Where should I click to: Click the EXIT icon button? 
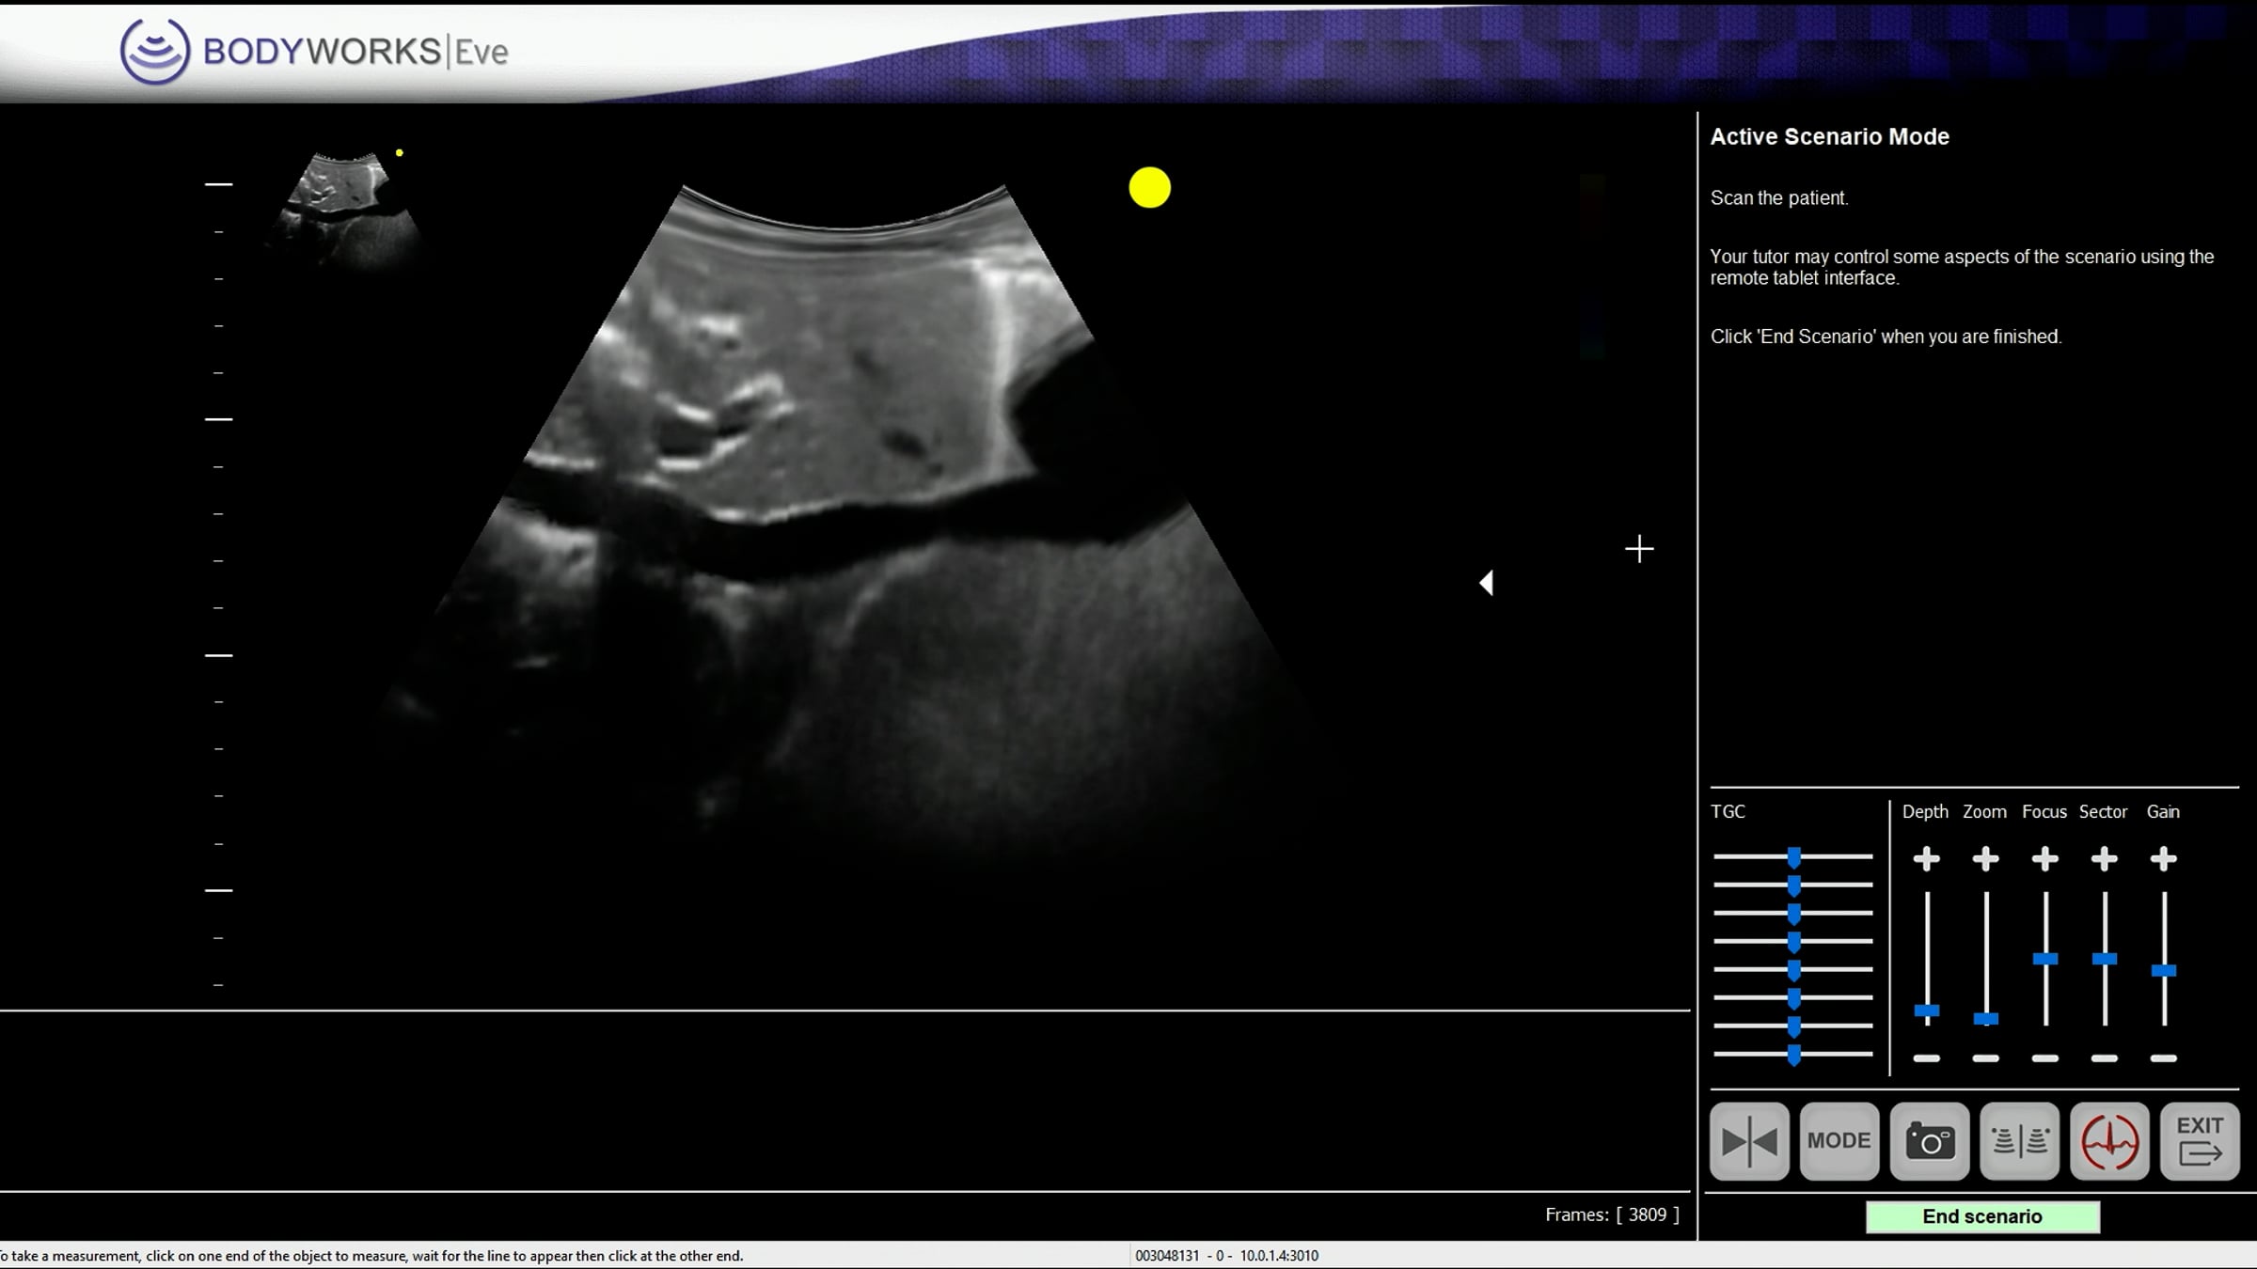(2200, 1141)
